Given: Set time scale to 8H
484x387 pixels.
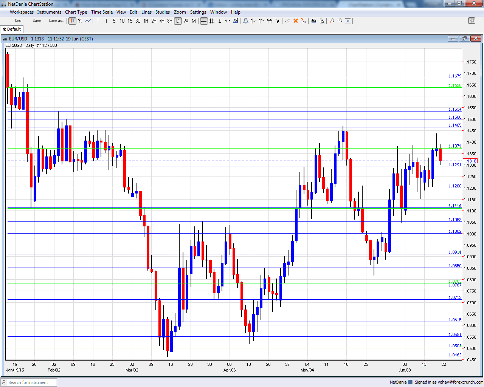Looking at the screenshot, I should tap(170, 21).
